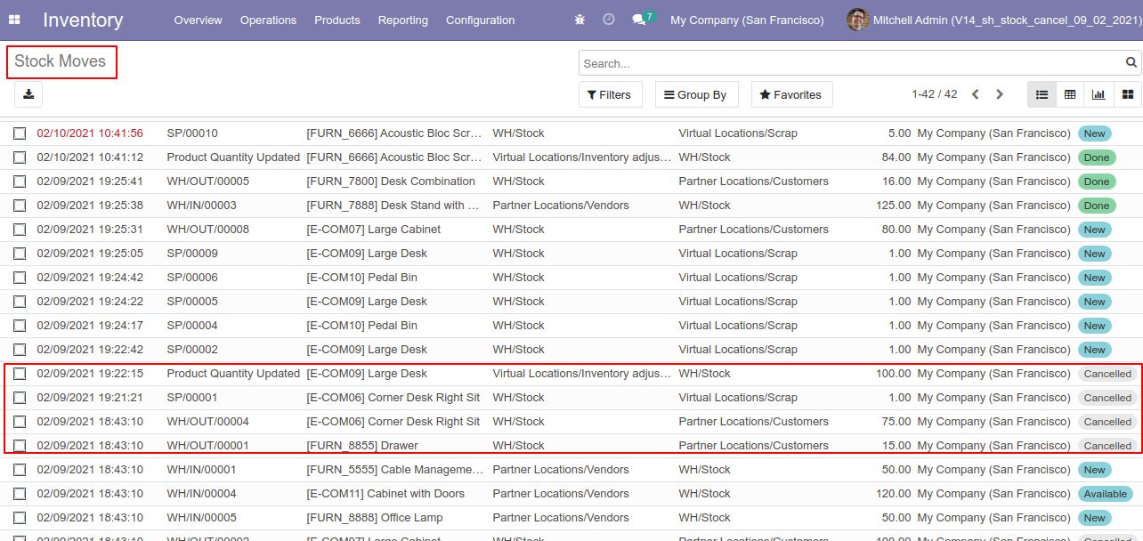The height and width of the screenshot is (541, 1143).
Task: Open the Configuration menu
Action: 480,20
